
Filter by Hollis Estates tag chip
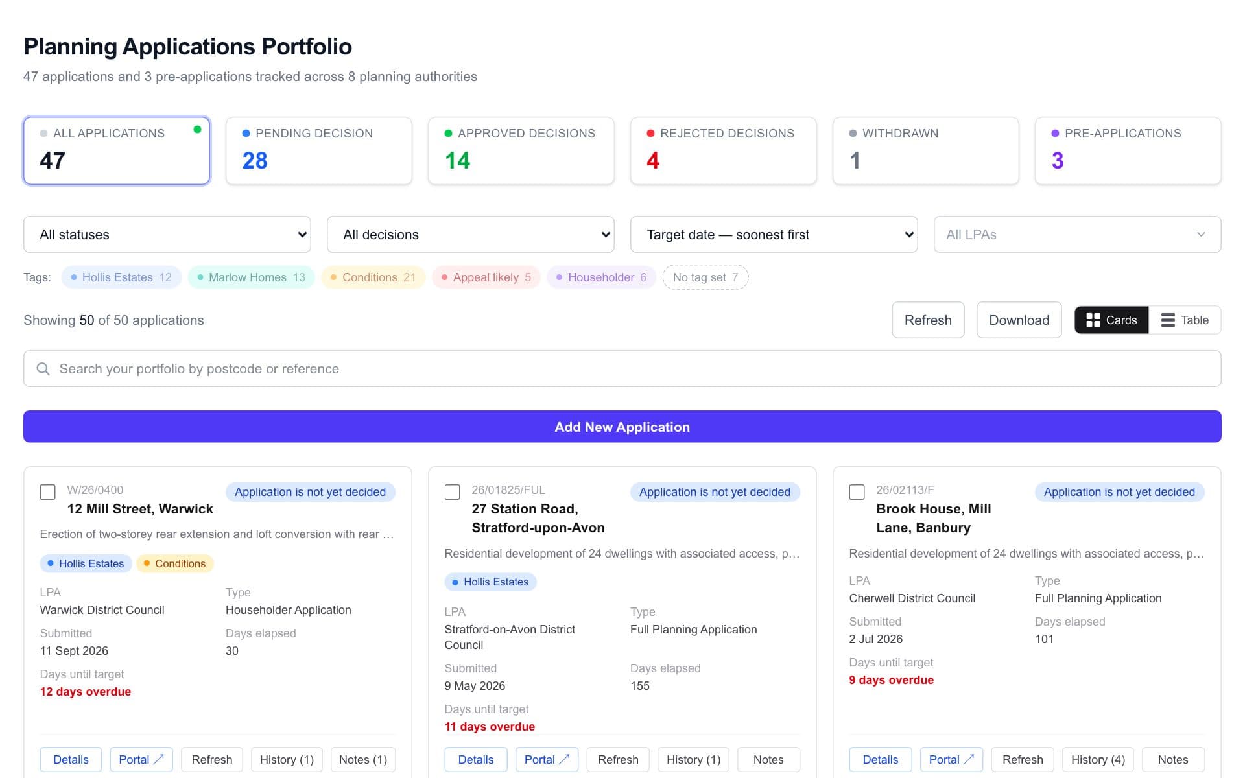[x=121, y=277]
